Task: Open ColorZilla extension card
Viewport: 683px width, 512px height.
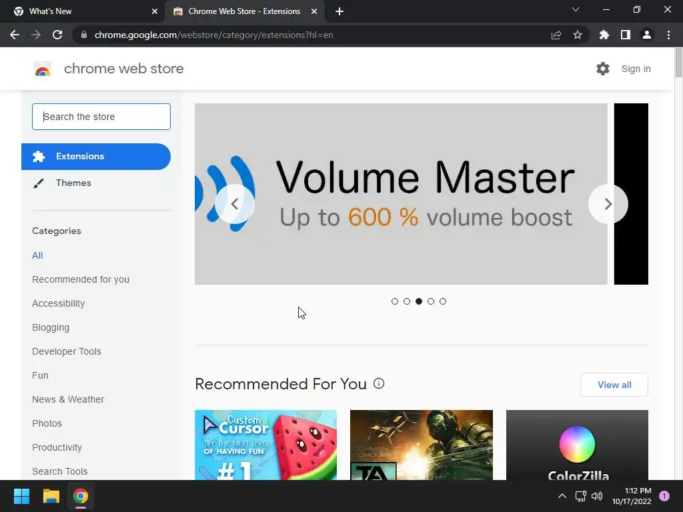Action: (x=577, y=445)
